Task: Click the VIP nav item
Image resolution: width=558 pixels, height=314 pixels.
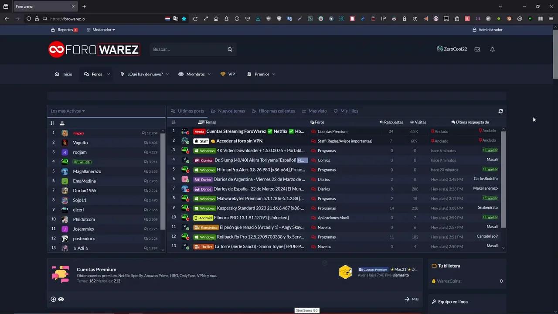Action: pyautogui.click(x=228, y=74)
